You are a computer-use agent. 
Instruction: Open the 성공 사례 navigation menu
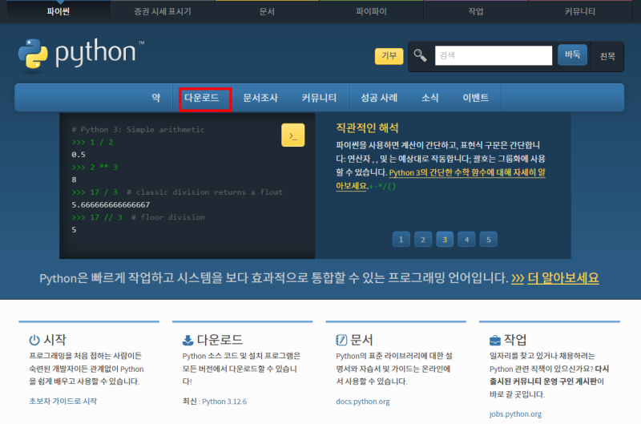point(379,98)
